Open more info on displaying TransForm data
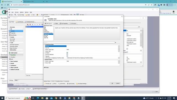The width and height of the screenshot is (177, 100). coord(119,58)
